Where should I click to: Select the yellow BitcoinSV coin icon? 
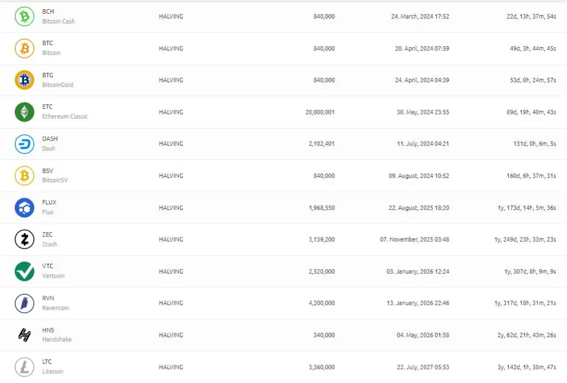(24, 176)
